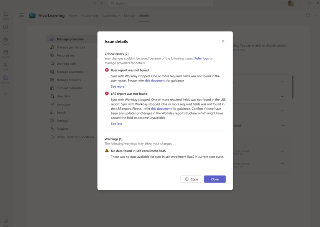Go forward with the right arrow
Viewport: 320px width, 227px height.
pos(101,3)
